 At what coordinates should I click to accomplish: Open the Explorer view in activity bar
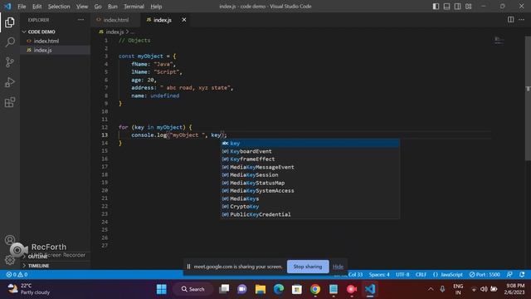10,22
